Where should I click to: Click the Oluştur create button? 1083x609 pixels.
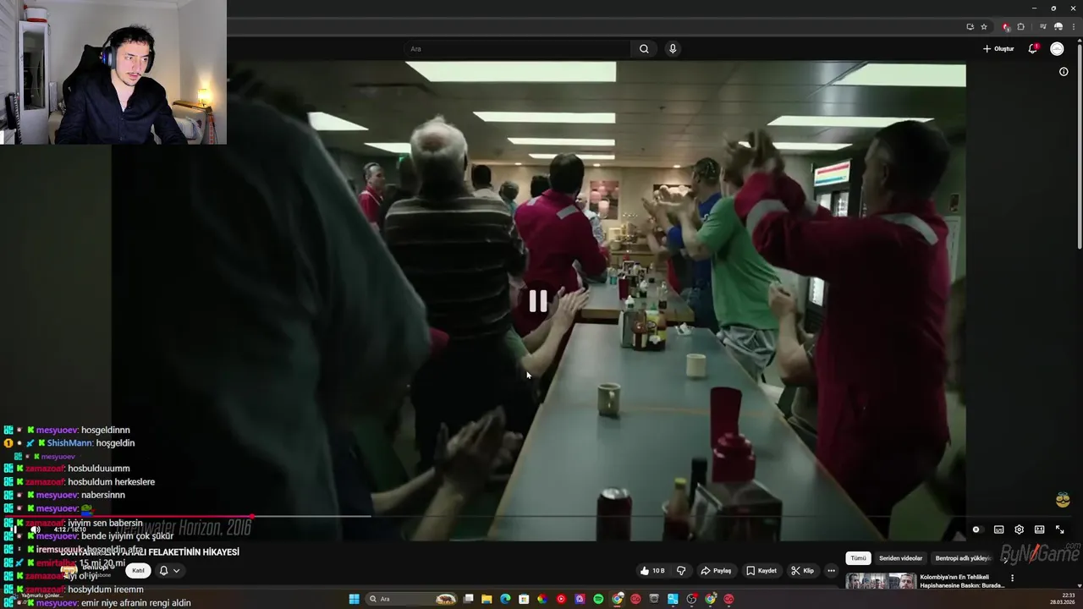tap(998, 49)
